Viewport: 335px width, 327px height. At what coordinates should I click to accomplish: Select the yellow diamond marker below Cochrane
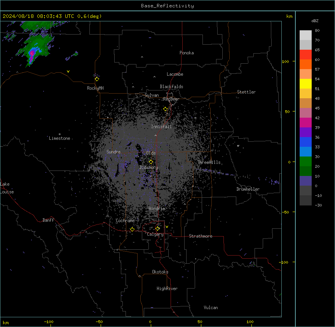tap(132, 229)
